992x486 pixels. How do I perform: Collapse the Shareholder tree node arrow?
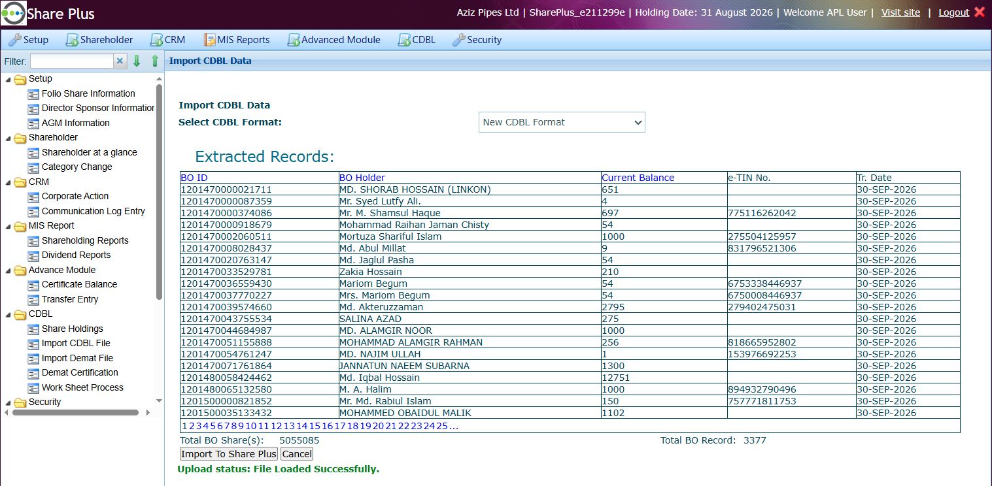[9, 138]
